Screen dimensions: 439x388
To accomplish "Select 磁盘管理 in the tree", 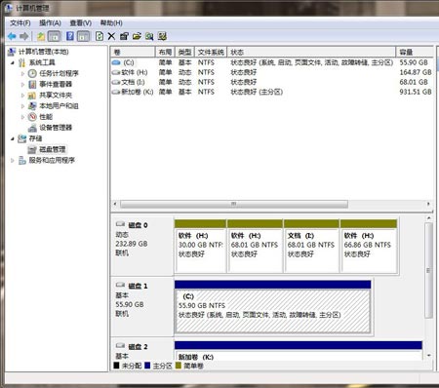I will [x=53, y=149].
